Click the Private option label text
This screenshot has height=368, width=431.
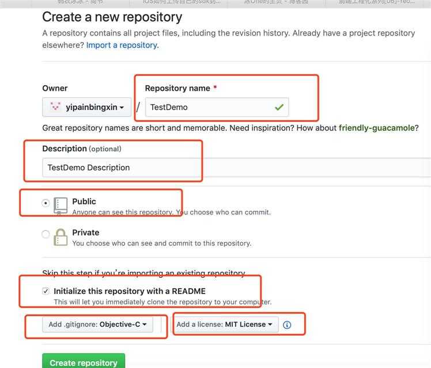(x=85, y=232)
